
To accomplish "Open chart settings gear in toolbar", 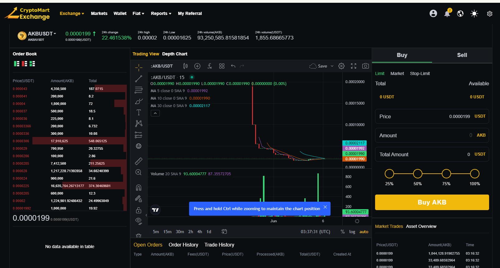I will pyautogui.click(x=341, y=66).
